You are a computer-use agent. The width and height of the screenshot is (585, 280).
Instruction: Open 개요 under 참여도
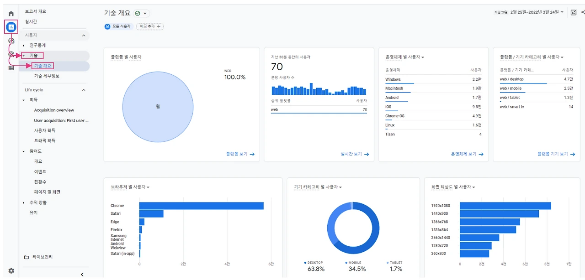click(38, 161)
